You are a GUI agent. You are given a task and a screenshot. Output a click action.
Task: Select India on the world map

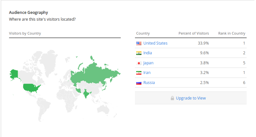click(86, 94)
